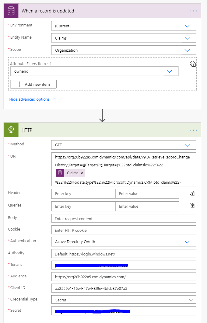
Task: Click the Cookie input field
Action: coord(124,230)
